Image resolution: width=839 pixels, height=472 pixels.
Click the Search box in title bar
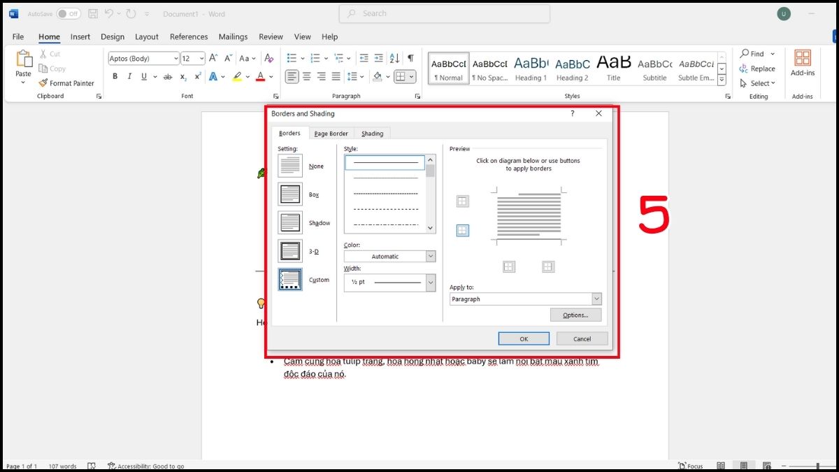(x=444, y=13)
